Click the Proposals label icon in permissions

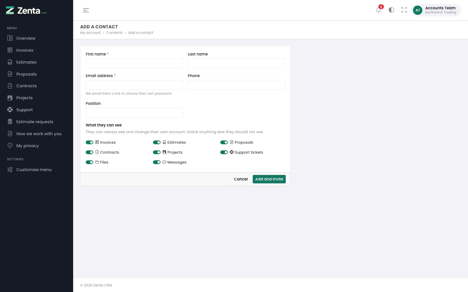[x=232, y=142]
